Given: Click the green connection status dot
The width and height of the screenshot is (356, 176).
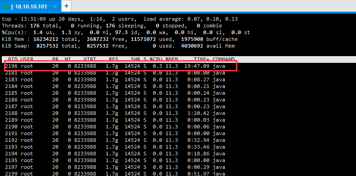Looking at the screenshot, I should tap(5, 7).
